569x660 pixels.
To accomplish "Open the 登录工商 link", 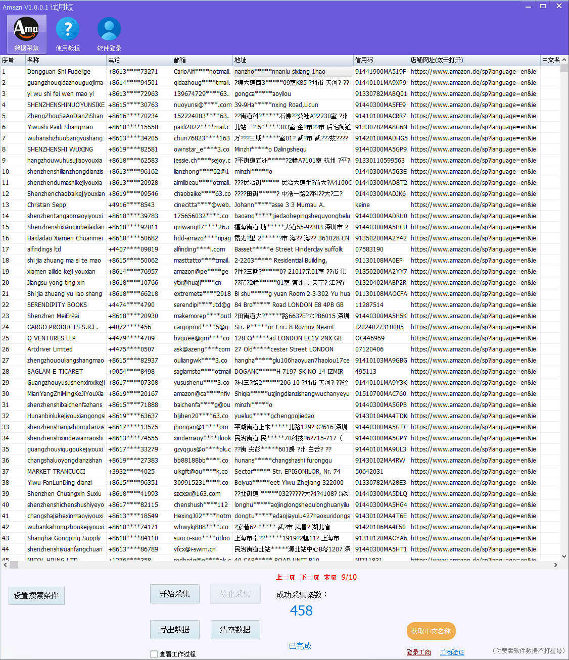I will click(x=419, y=652).
